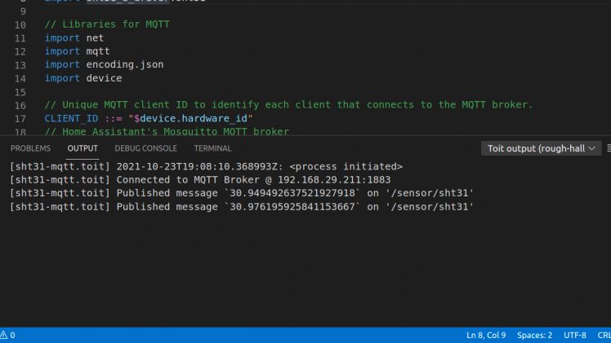Open the DEBUG CONSOLE tab

pos(145,148)
